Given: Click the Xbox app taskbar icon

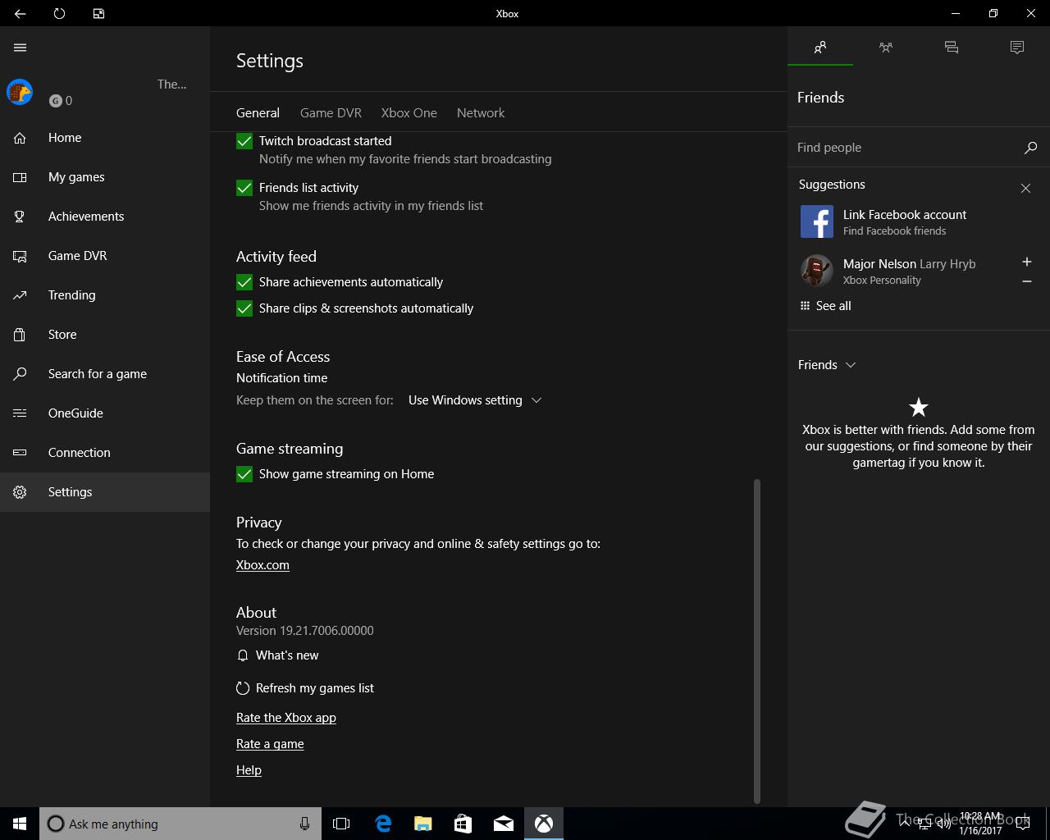Looking at the screenshot, I should pos(544,824).
